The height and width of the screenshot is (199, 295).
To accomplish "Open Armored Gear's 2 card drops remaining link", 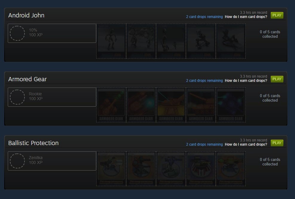I will [x=204, y=81].
